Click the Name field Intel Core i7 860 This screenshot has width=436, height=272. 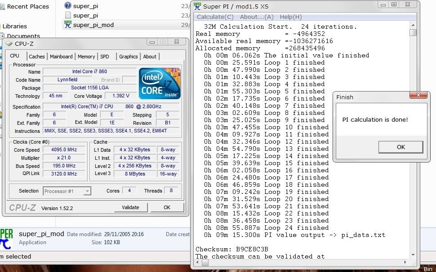[89, 72]
